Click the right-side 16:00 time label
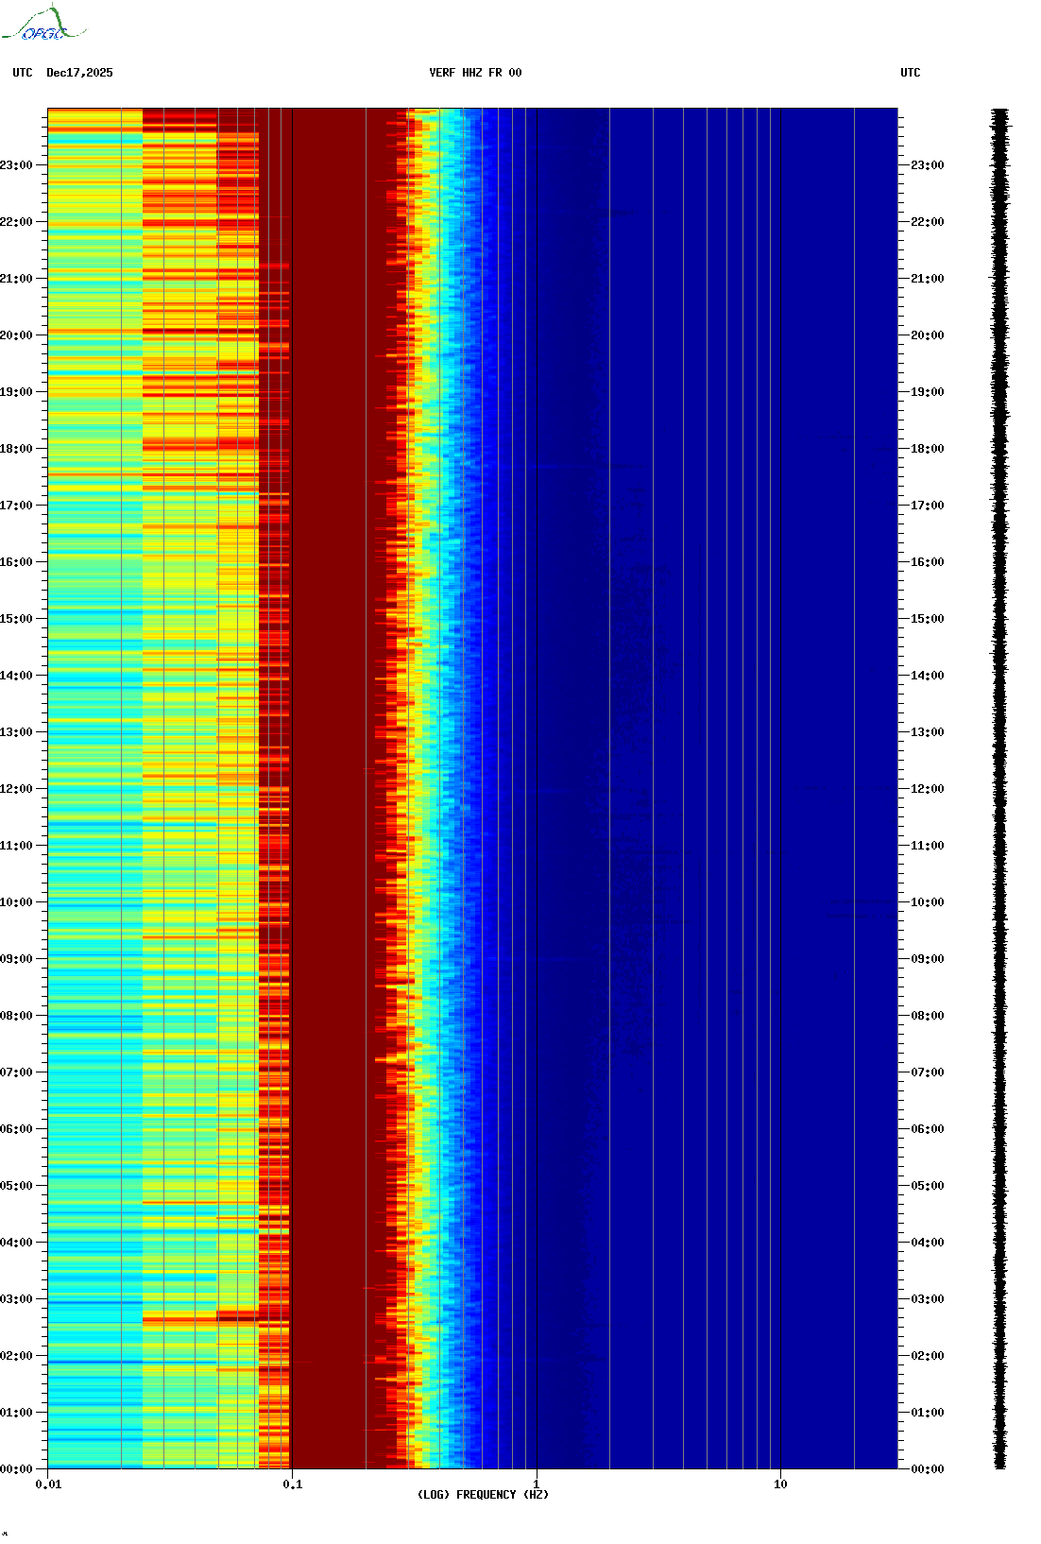This screenshot has height=1544, width=1041. pyautogui.click(x=928, y=562)
